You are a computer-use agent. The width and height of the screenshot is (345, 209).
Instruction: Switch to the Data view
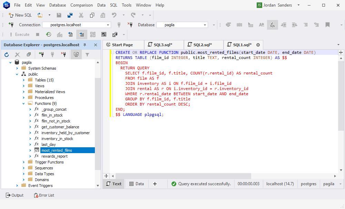click(137, 184)
